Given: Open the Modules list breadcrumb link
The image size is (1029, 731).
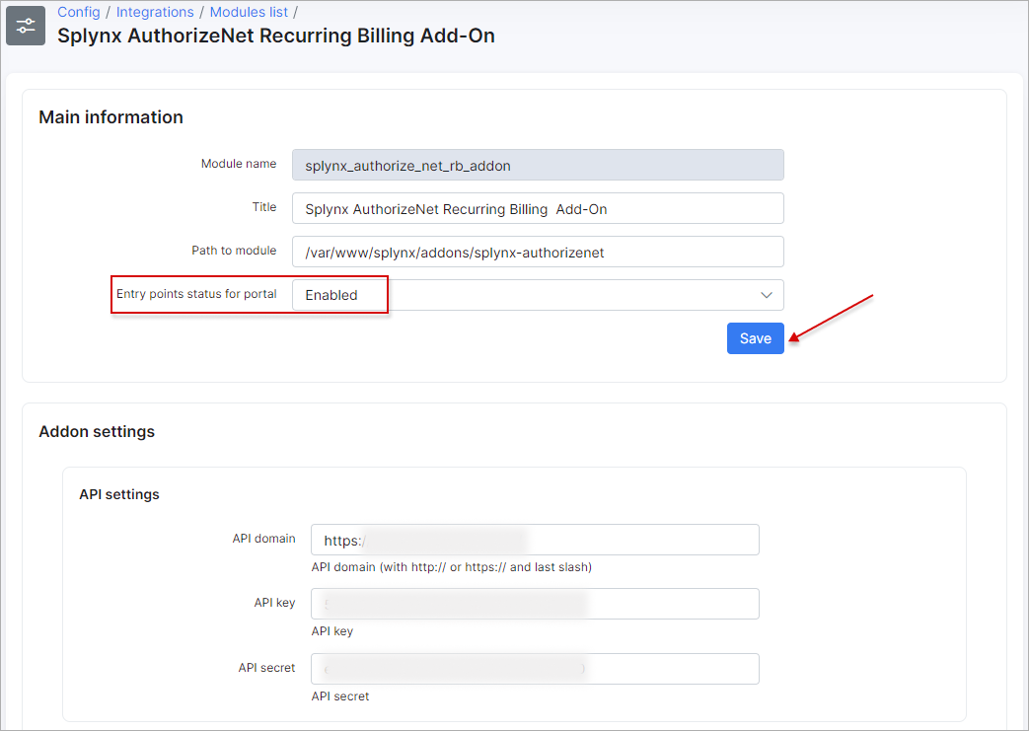Looking at the screenshot, I should 249,12.
